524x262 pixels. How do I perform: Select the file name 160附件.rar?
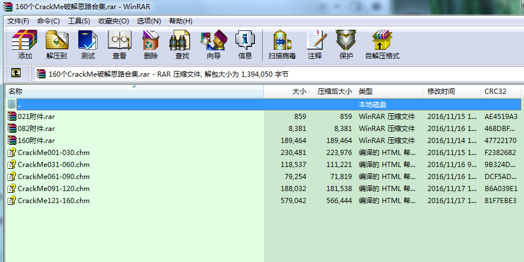tap(37, 141)
